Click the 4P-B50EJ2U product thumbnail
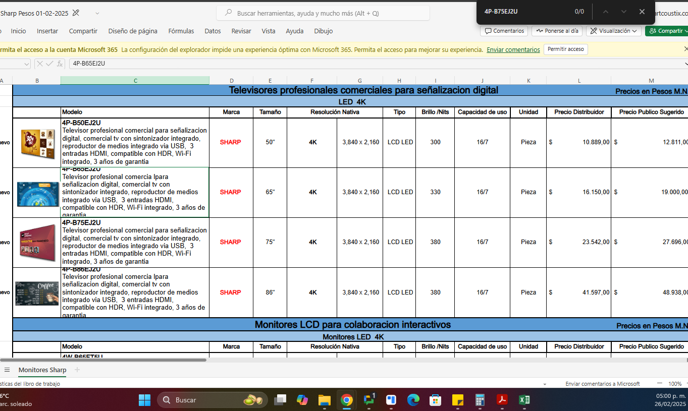 point(37,143)
